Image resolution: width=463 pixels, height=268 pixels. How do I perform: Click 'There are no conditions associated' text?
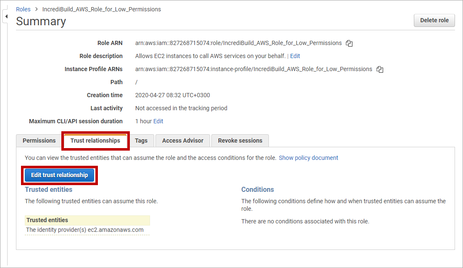click(x=305, y=221)
